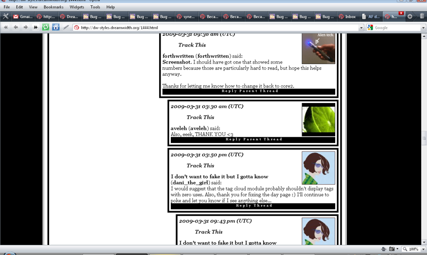Click the Home button in toolbar
Screen dimensions: 427x255
(56, 27)
